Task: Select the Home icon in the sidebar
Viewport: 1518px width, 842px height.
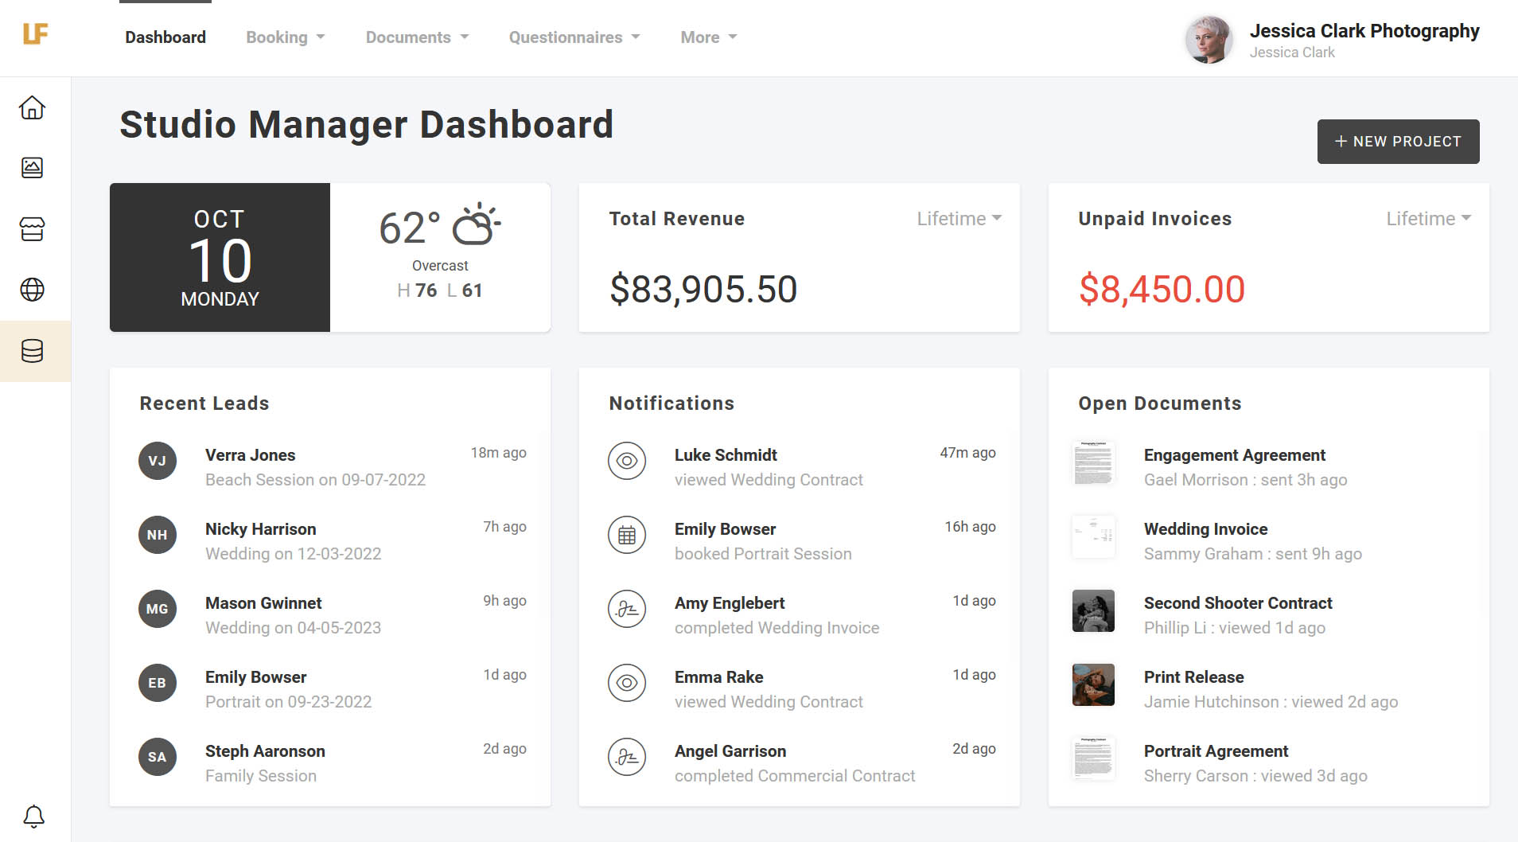Action: (33, 107)
